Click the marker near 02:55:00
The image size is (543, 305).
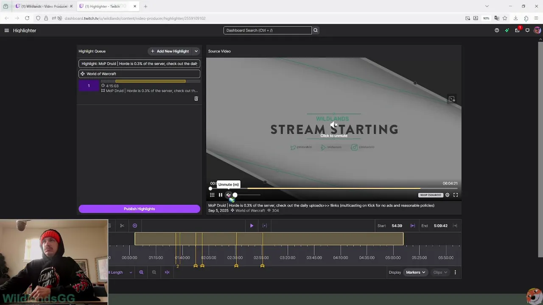262,266
